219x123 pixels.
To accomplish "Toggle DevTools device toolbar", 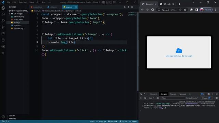I will pyautogui.click(x=145, y=94).
